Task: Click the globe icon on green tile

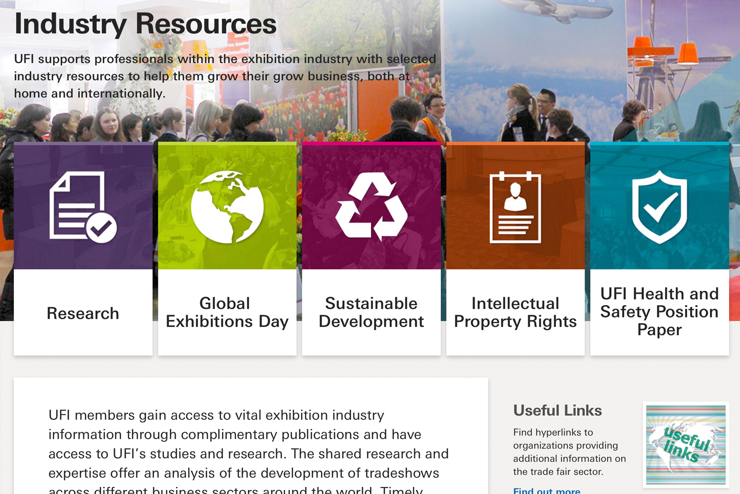Action: click(x=227, y=207)
